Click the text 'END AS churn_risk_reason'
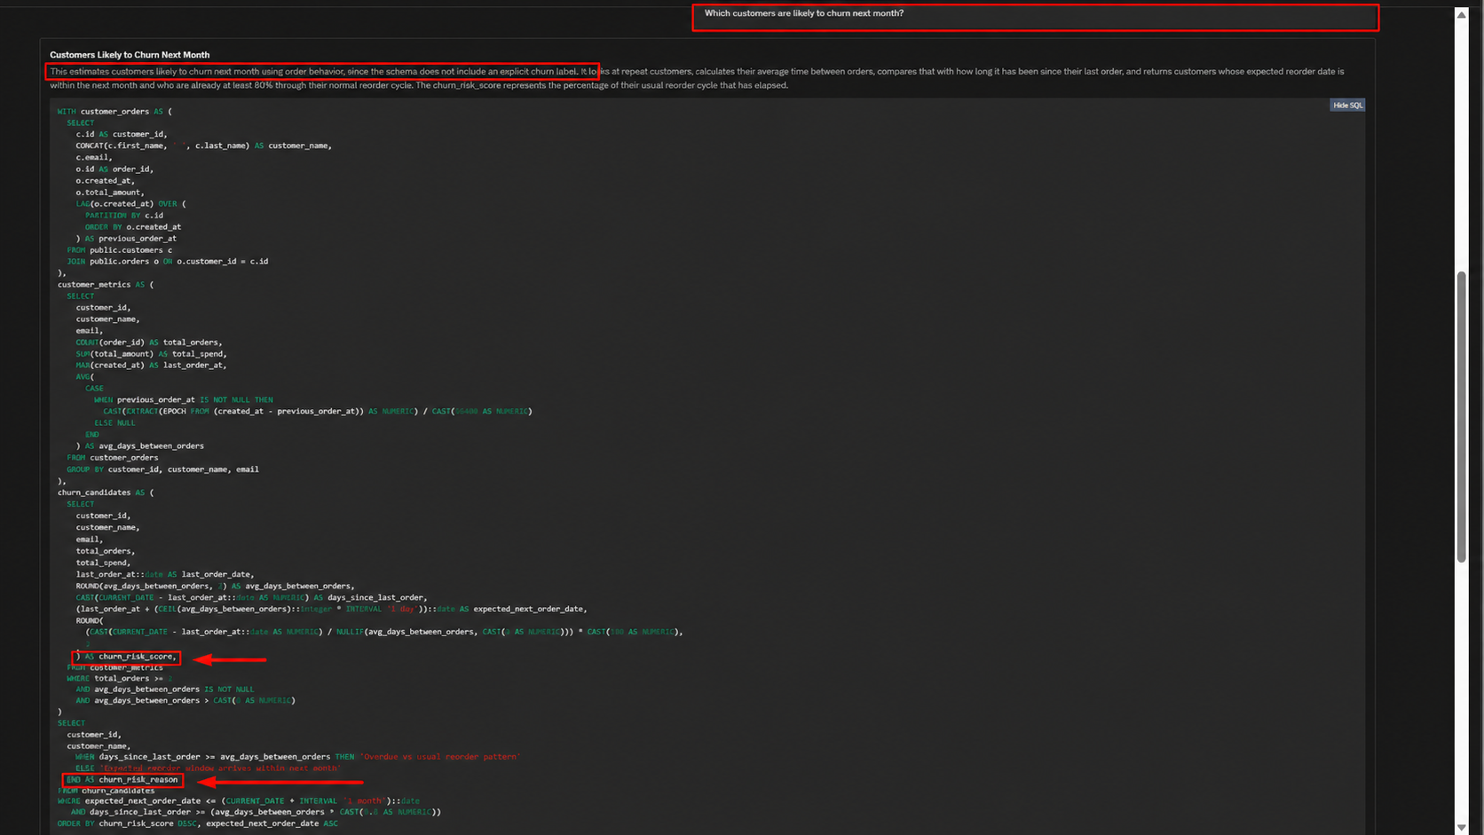 pyautogui.click(x=122, y=780)
